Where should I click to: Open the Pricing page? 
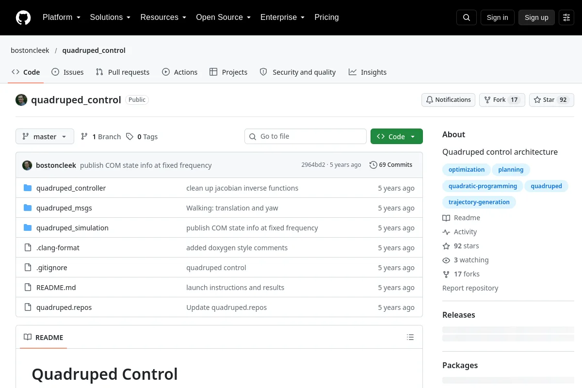326,17
